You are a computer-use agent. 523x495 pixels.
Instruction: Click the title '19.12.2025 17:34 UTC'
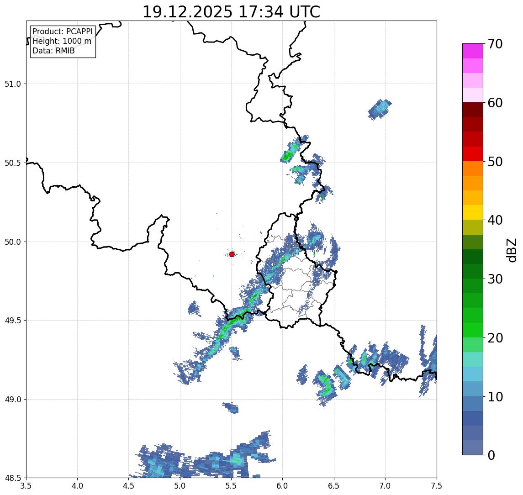(231, 12)
